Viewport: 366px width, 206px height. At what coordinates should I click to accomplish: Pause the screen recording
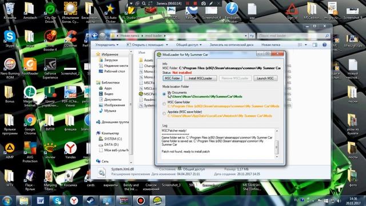point(188,3)
